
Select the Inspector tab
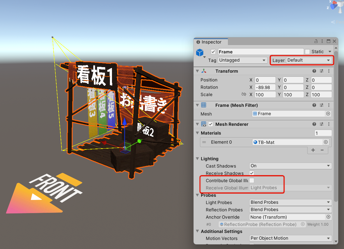[211, 42]
